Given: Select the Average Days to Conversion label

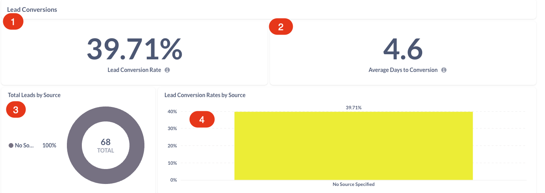Looking at the screenshot, I should [403, 70].
